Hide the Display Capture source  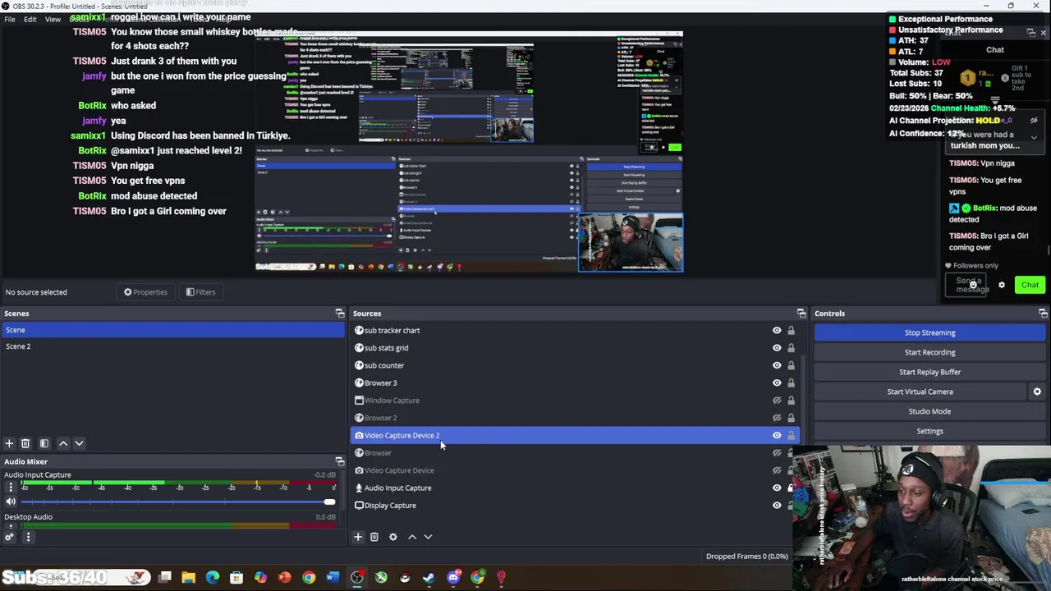pos(777,506)
